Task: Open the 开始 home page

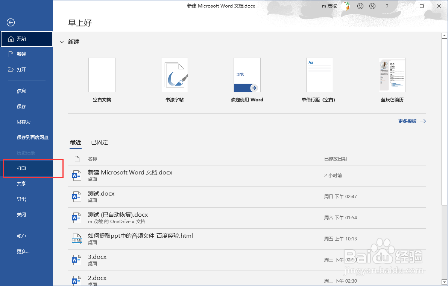Action: coord(27,39)
